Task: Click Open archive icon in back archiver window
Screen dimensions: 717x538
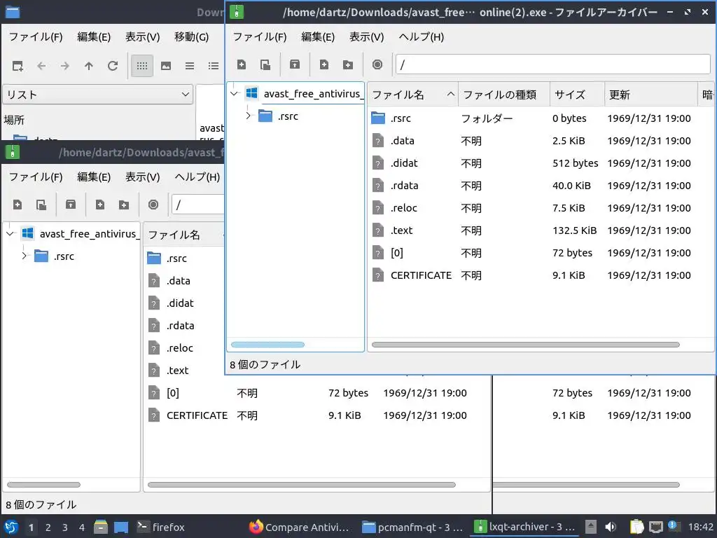Action: pyautogui.click(x=41, y=205)
